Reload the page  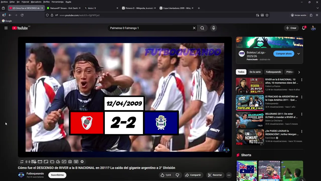(22, 15)
